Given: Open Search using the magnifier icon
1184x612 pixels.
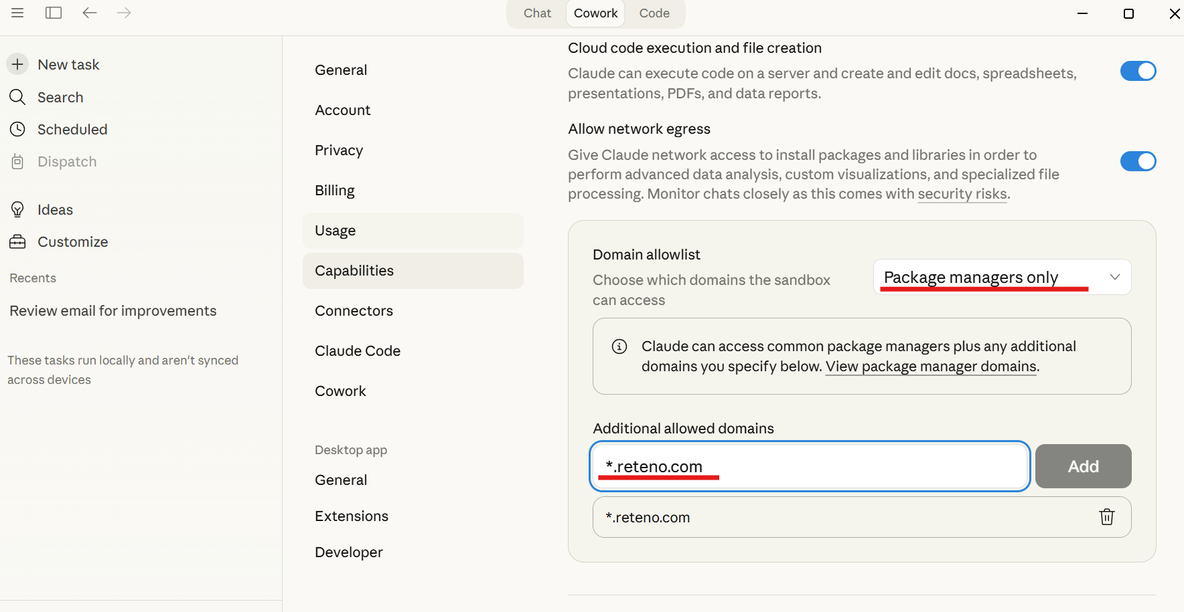Looking at the screenshot, I should [17, 97].
